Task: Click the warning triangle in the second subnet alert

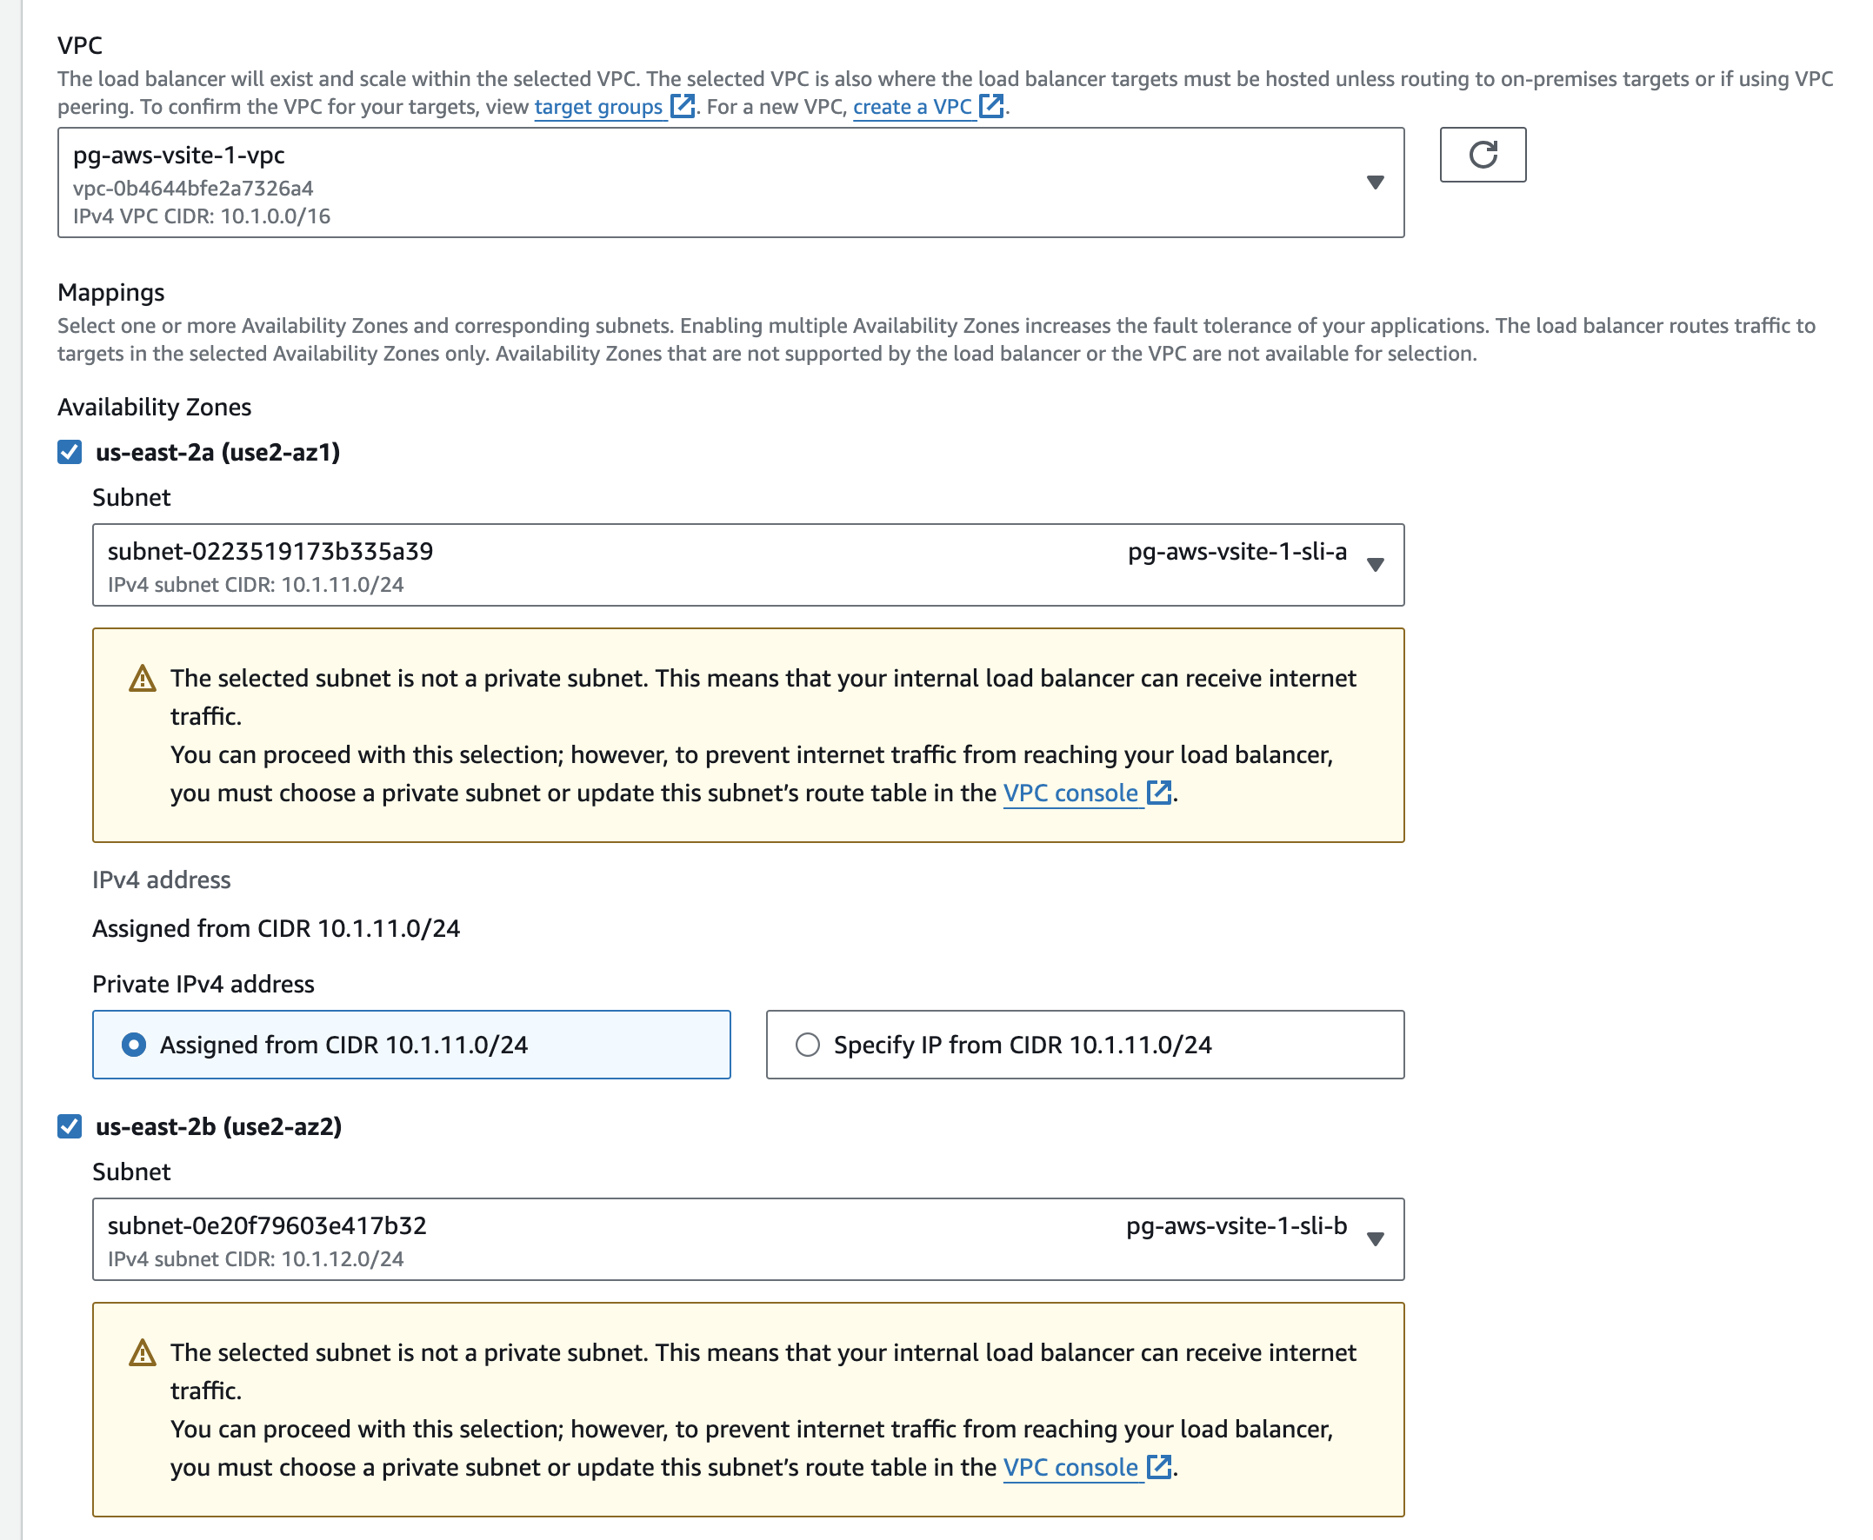Action: click(x=142, y=1352)
